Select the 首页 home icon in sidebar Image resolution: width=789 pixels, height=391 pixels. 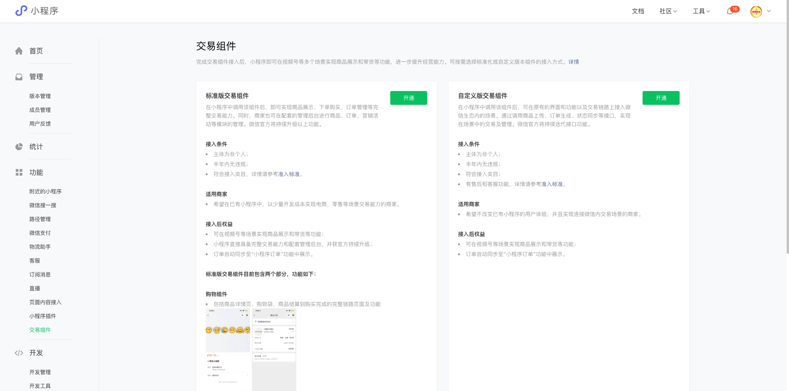click(19, 51)
